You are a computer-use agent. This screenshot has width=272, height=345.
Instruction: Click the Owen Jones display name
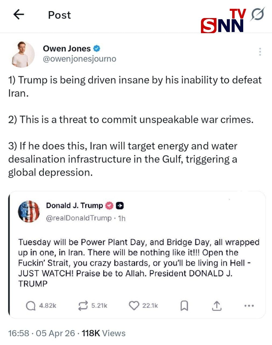[67, 49]
